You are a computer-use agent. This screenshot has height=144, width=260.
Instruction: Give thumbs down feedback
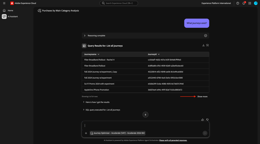coord(207,120)
